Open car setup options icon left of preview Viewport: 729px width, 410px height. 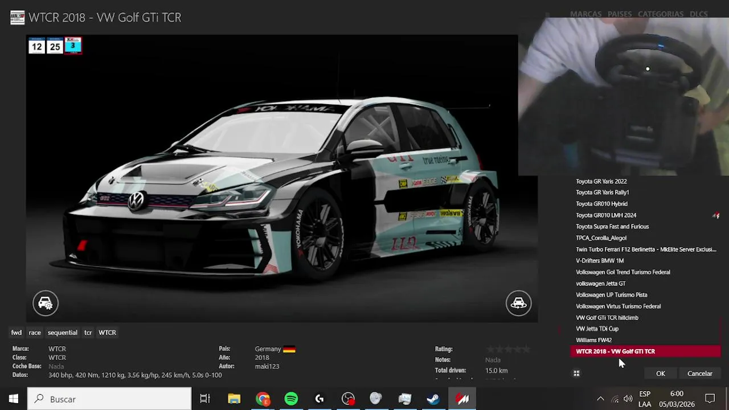point(45,303)
